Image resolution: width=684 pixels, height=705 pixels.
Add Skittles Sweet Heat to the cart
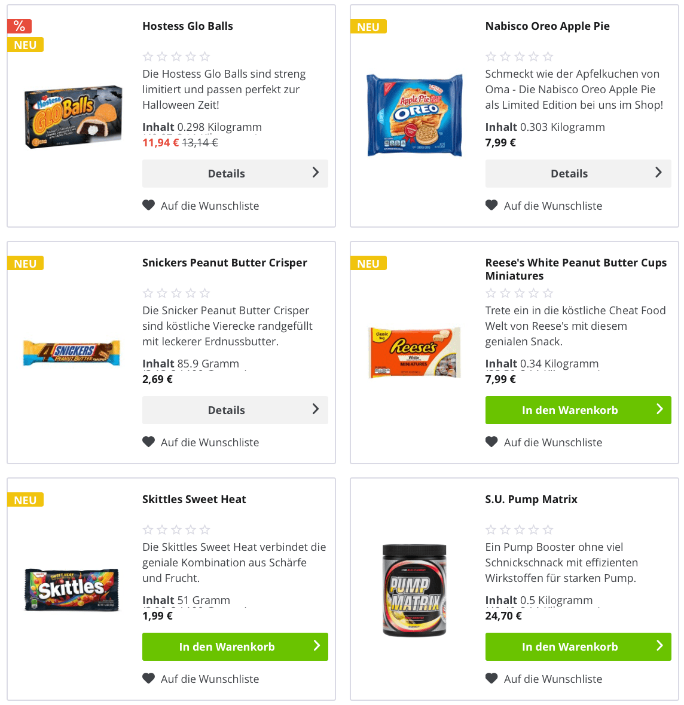[235, 646]
